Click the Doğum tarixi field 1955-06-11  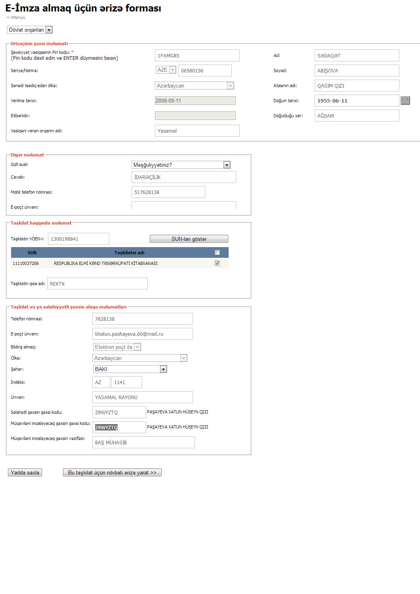point(357,101)
